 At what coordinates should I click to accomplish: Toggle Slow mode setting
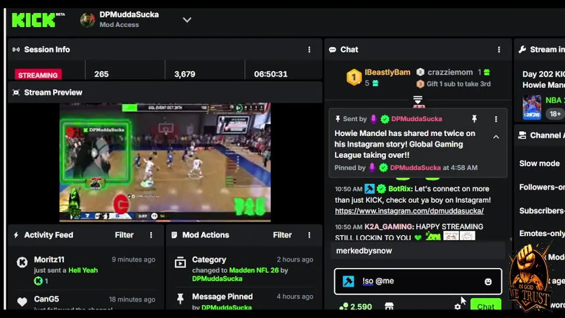click(539, 163)
